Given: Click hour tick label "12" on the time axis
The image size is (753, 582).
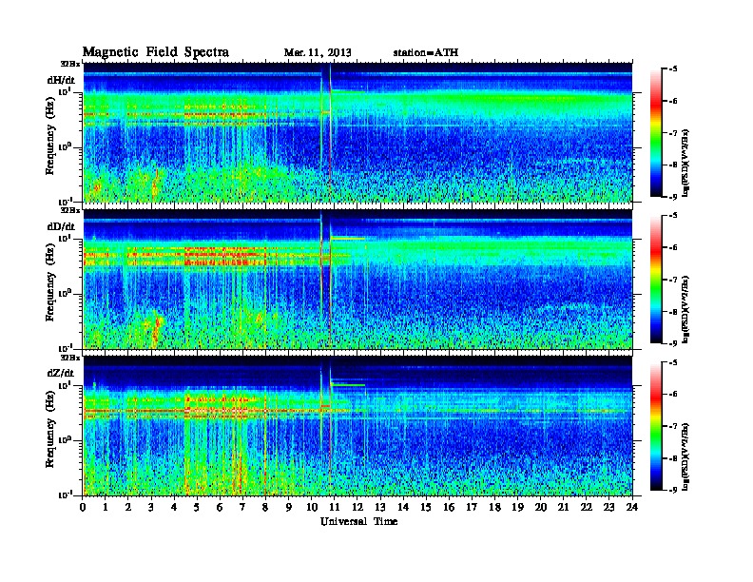Looking at the screenshot, I should tap(357, 507).
